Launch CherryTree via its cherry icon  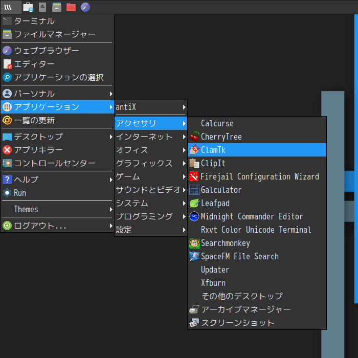[194, 137]
